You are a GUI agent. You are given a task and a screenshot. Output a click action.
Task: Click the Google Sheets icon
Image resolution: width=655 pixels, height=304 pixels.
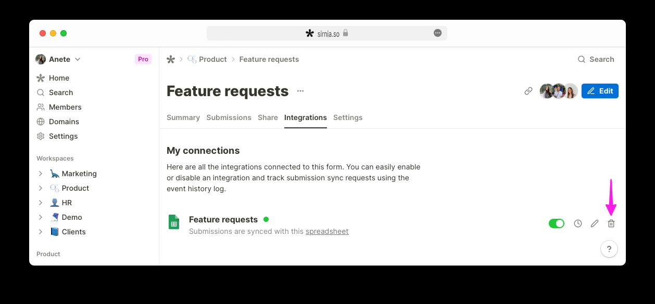(x=173, y=222)
